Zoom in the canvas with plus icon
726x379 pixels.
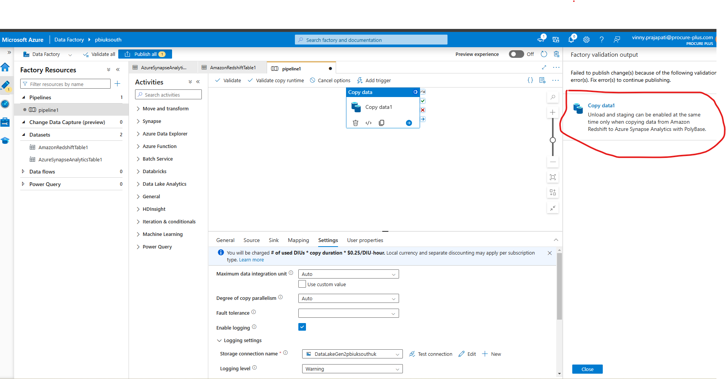click(x=553, y=112)
